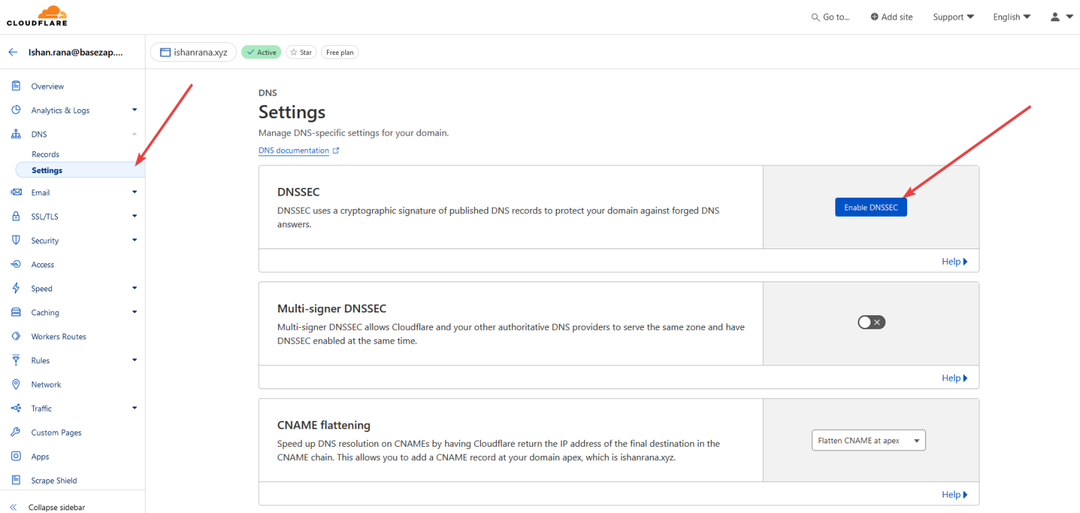Open the Support menu
The image size is (1080, 513).
point(953,17)
